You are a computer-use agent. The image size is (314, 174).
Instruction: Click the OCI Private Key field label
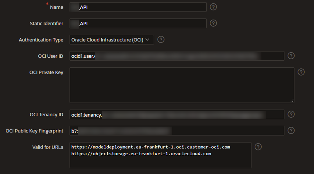click(x=46, y=72)
